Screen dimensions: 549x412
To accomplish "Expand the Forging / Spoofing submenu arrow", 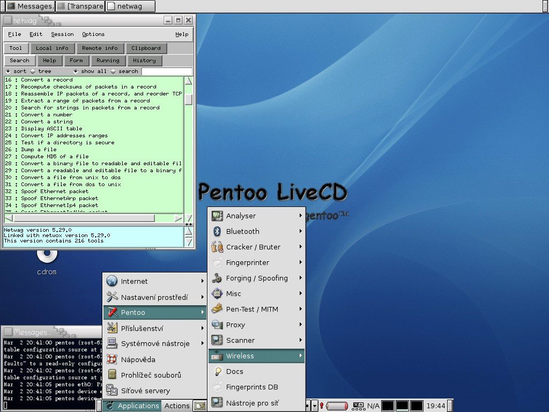I will point(300,278).
